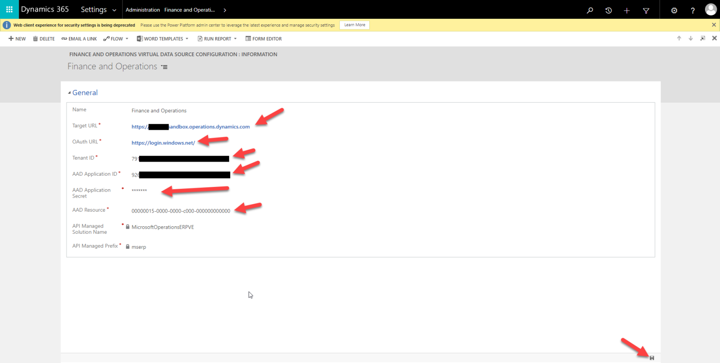
Task: Click Finance and Operati... breadcrumb
Action: coord(189,10)
